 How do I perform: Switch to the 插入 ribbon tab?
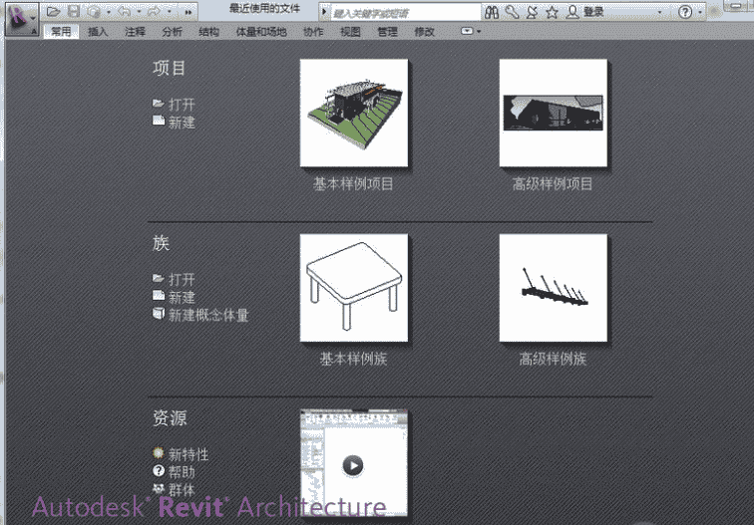click(x=98, y=32)
